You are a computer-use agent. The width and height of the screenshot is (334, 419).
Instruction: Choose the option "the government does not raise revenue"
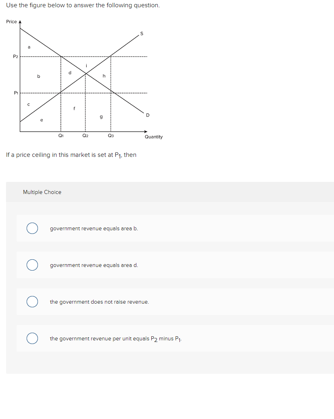[x=32, y=301]
